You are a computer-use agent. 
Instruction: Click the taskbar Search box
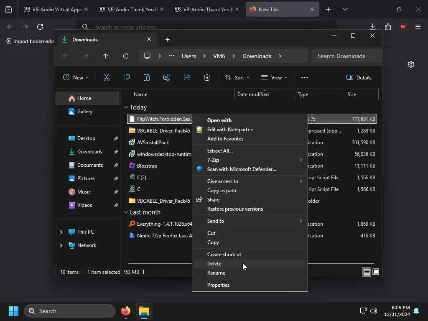(70, 311)
